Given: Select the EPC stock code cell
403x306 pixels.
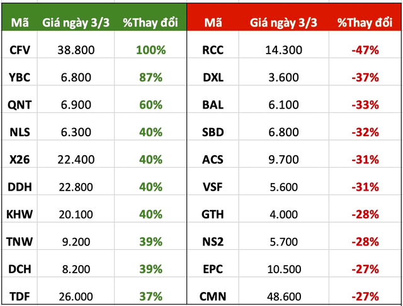Looking at the screenshot, I should (213, 268).
